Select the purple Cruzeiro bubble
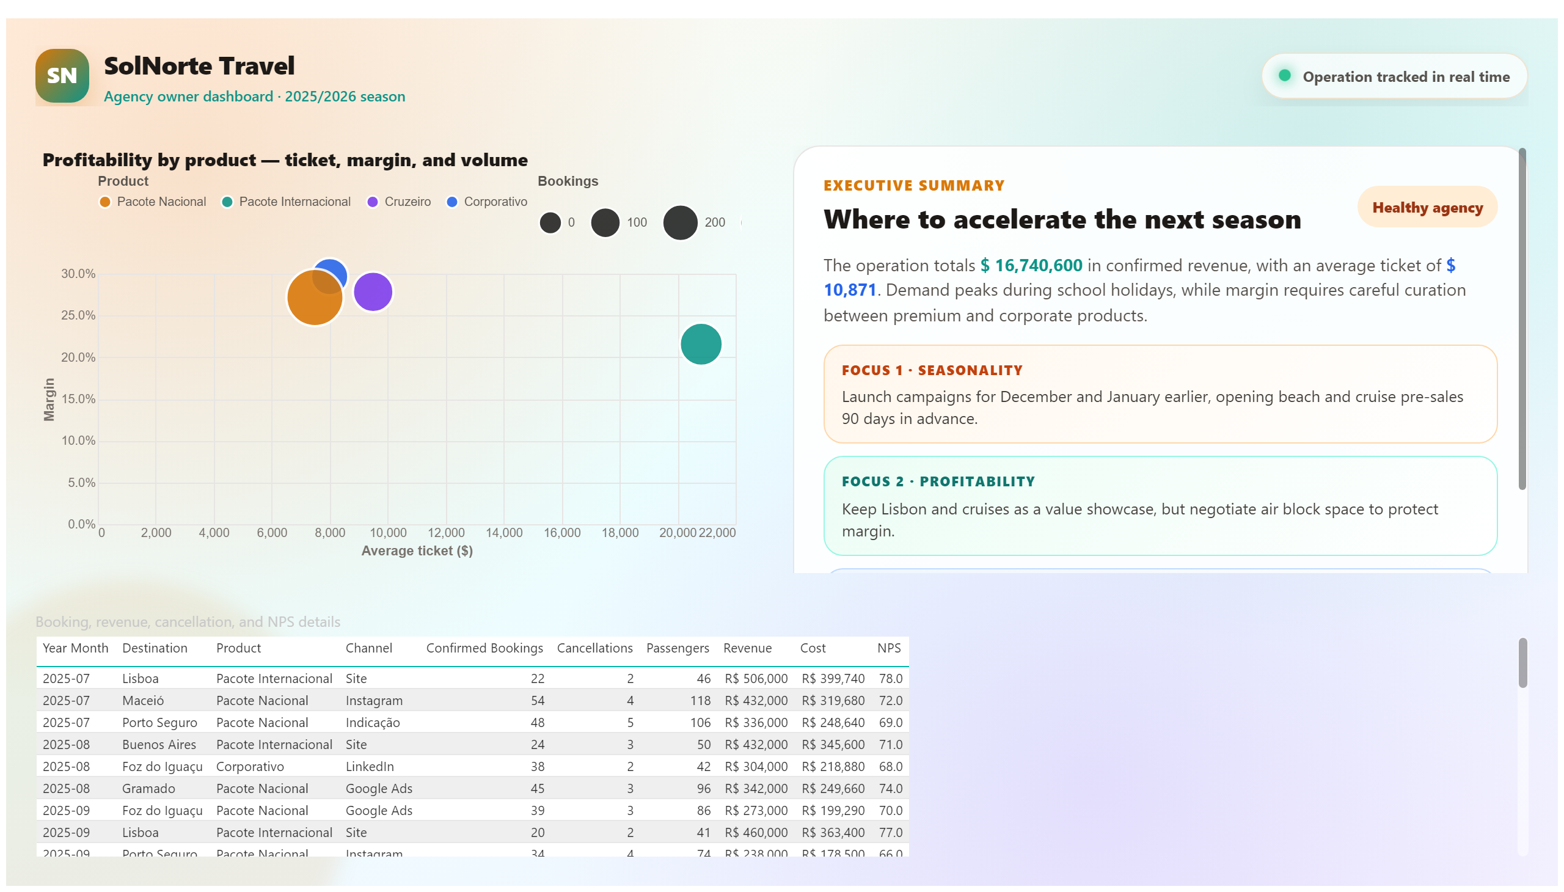1564x892 pixels. pos(373,291)
